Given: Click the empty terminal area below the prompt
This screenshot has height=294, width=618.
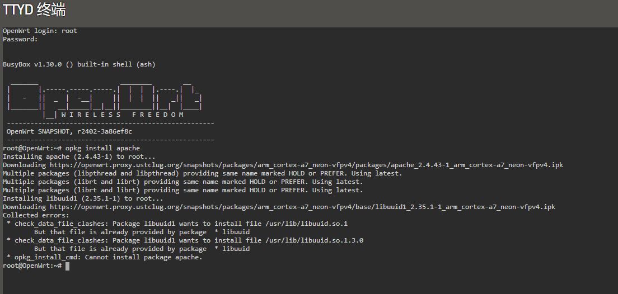Looking at the screenshot, I should pyautogui.click(x=308, y=281).
